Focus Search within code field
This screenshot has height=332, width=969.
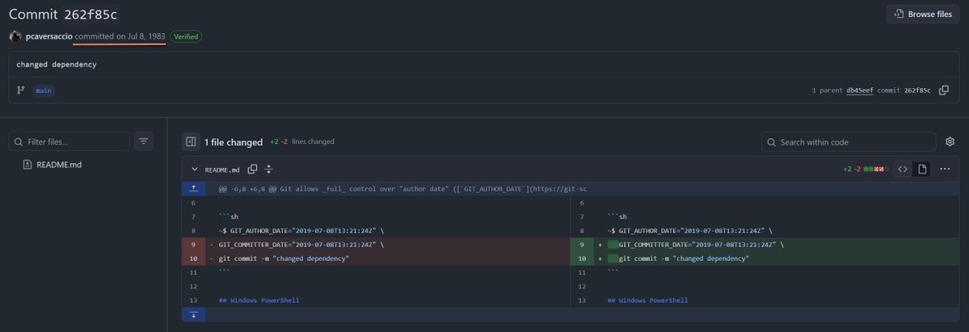click(849, 142)
